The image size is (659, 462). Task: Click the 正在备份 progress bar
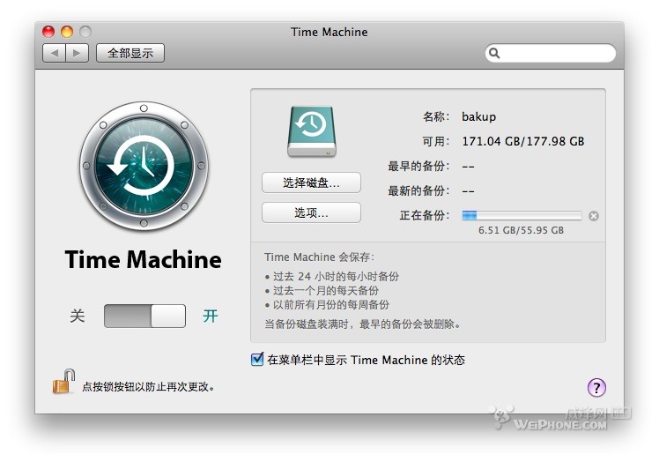(x=522, y=215)
